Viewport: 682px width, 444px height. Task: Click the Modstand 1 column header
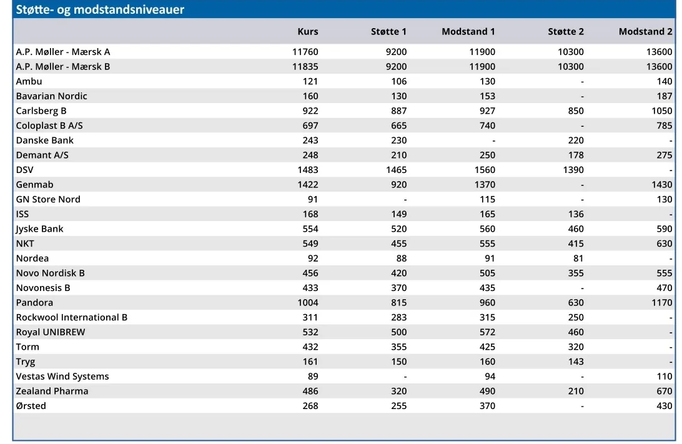coord(468,32)
